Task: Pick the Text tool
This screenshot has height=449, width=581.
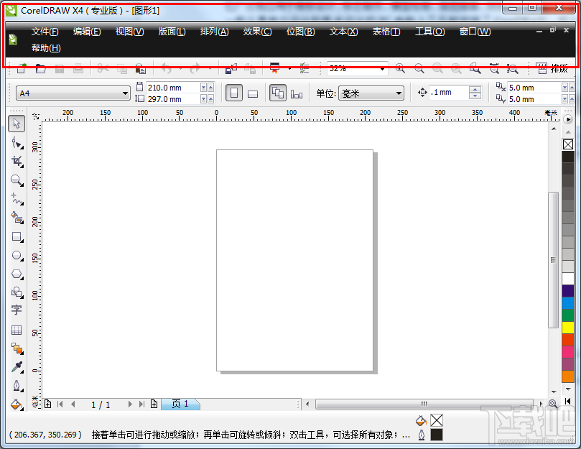Action: pyautogui.click(x=17, y=310)
